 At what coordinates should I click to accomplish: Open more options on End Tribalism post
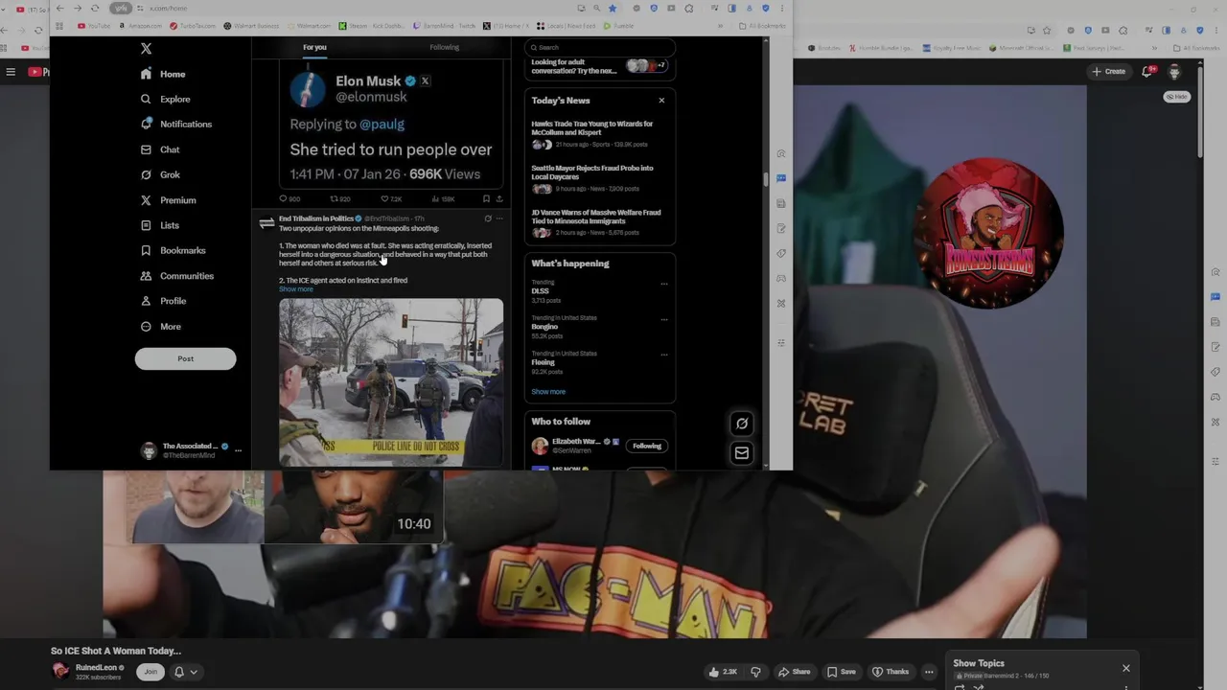point(498,218)
